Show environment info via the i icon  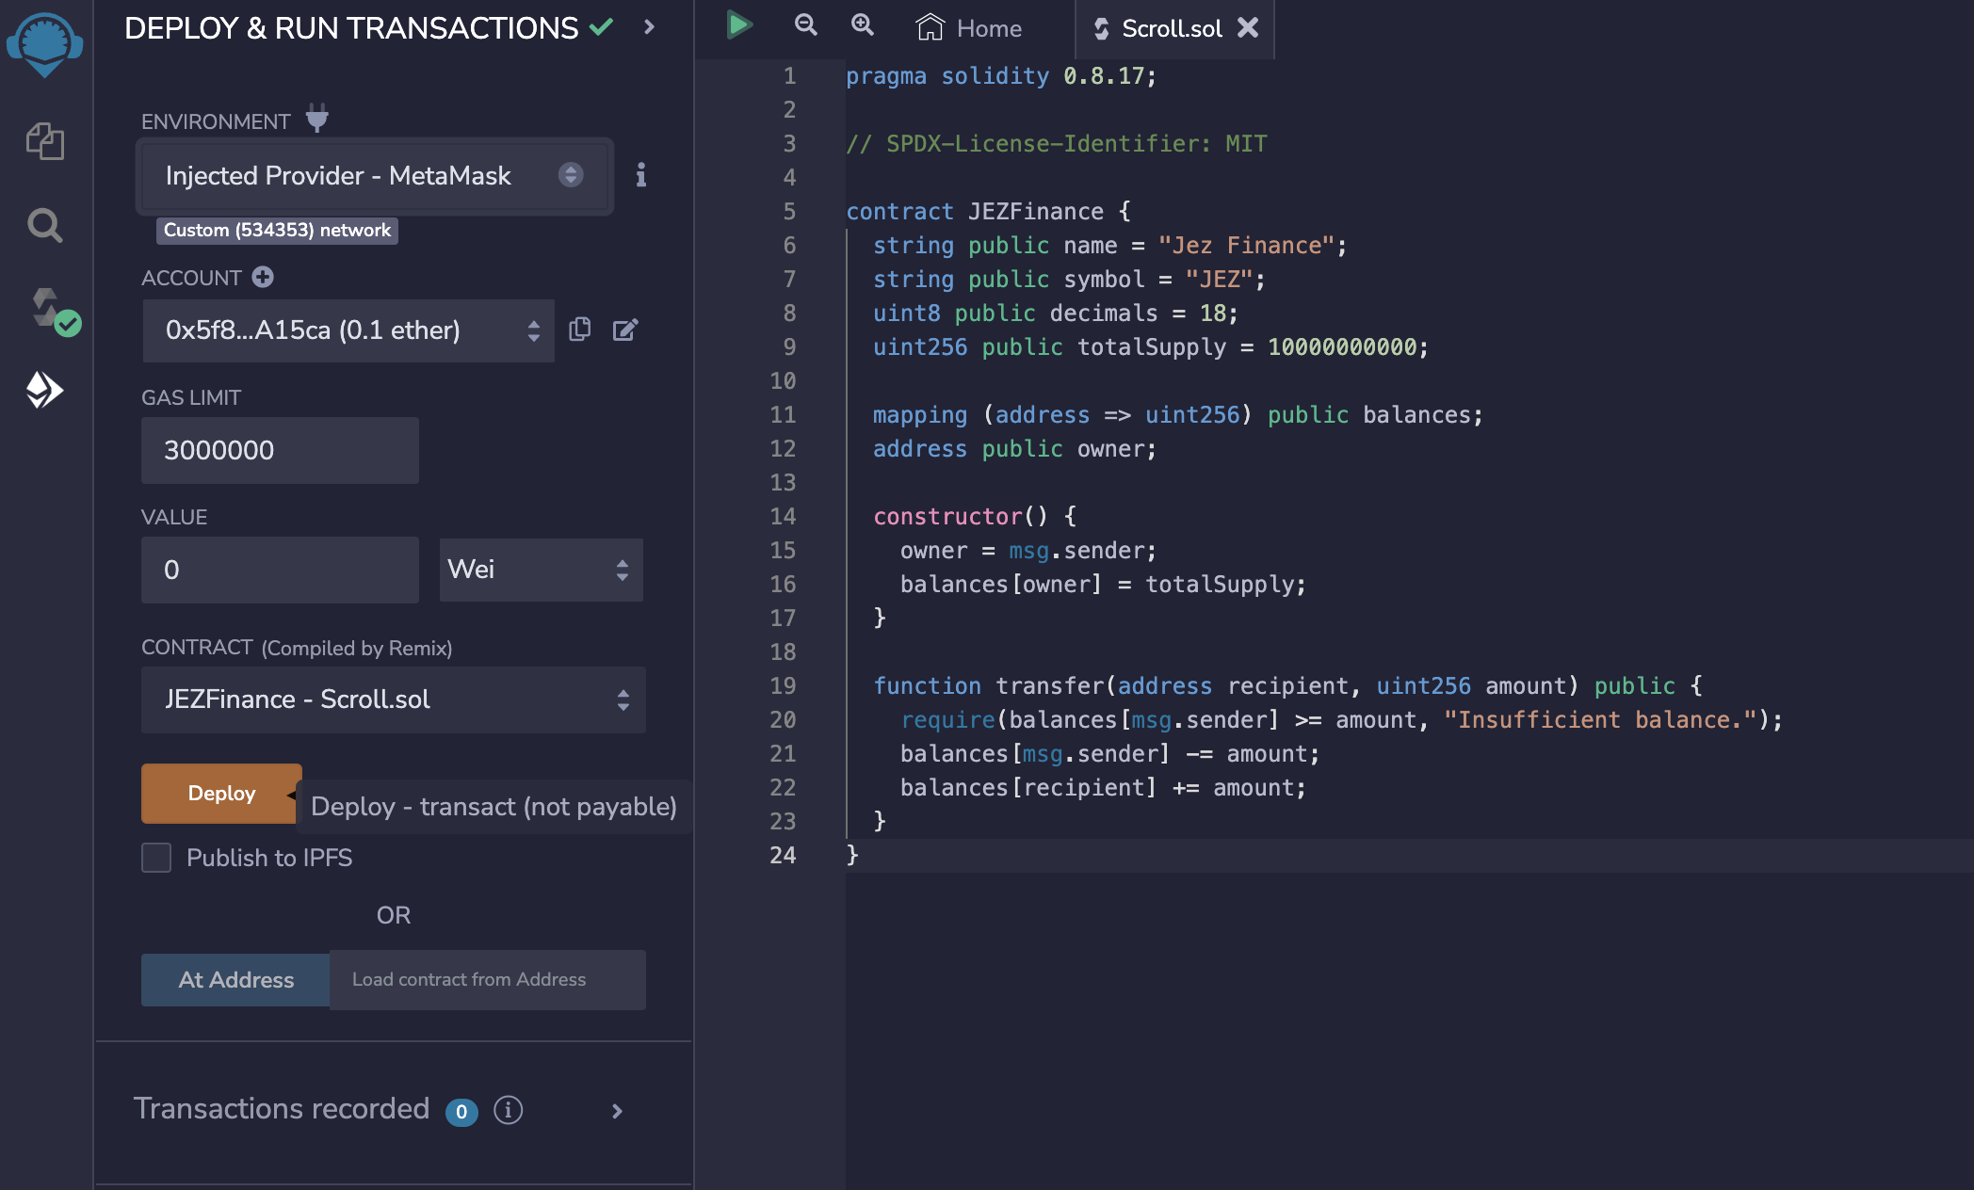click(x=641, y=175)
